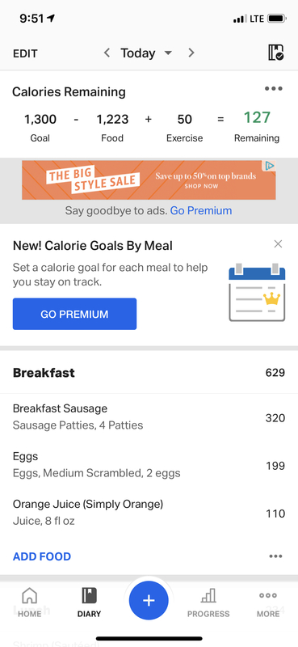Tap the blue plus add button
The width and height of the screenshot is (298, 647).
point(149,600)
